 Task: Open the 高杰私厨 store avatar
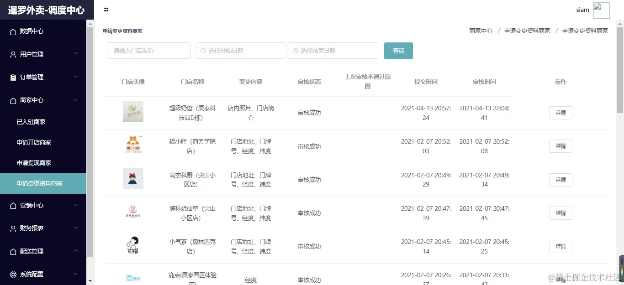[133, 178]
